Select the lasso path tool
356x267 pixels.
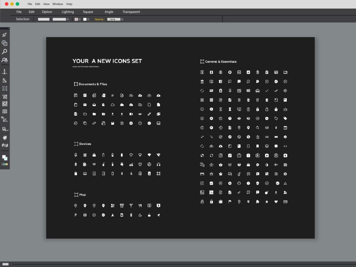click(5, 129)
